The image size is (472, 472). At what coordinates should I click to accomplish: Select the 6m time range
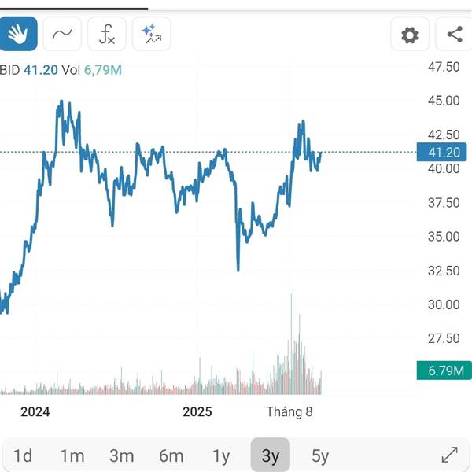(x=171, y=455)
